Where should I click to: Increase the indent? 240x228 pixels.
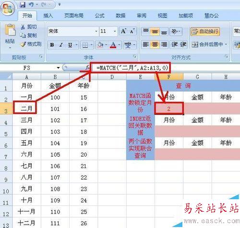tap(183, 45)
